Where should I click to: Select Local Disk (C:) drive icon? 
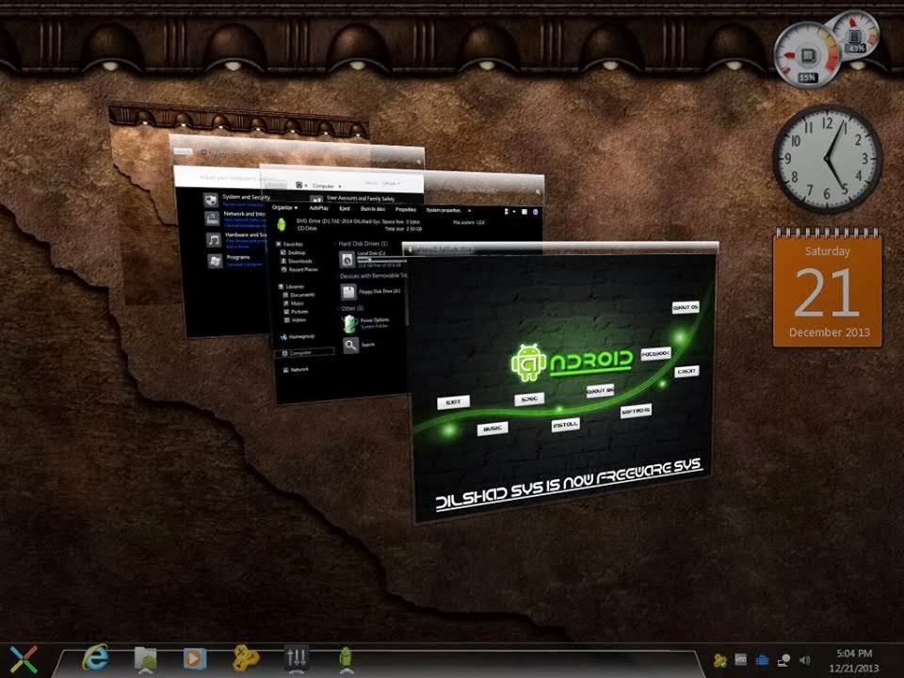point(347,260)
